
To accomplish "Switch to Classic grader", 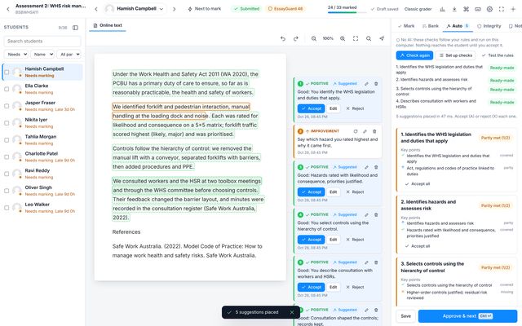I will click(x=418, y=9).
